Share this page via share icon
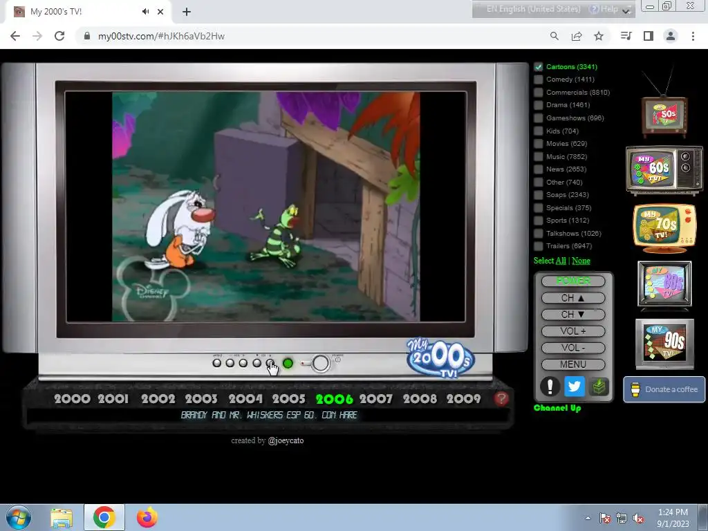The width and height of the screenshot is (708, 531). pyautogui.click(x=577, y=36)
